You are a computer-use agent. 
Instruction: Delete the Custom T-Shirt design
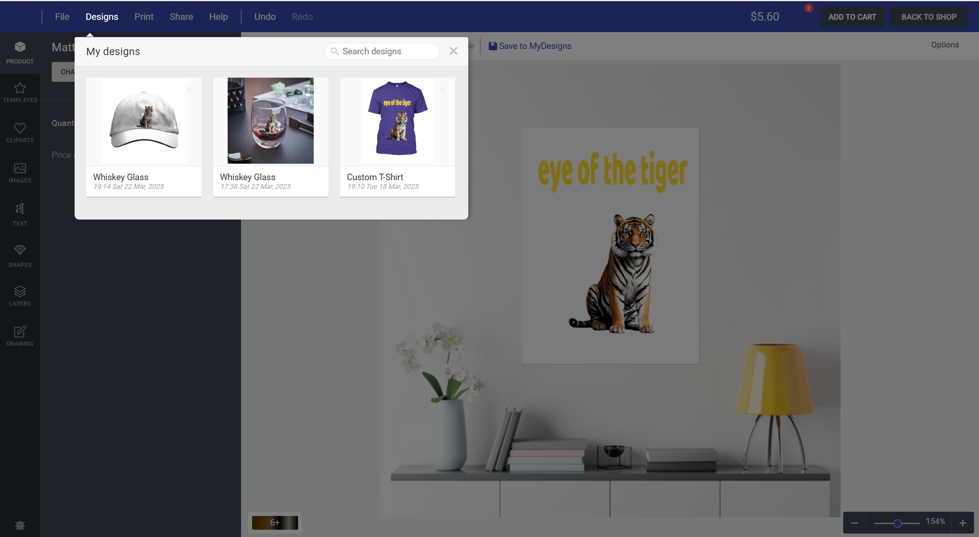(443, 91)
